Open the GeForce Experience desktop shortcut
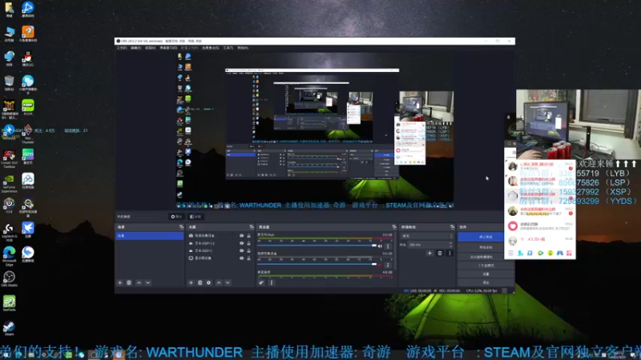 (9, 183)
